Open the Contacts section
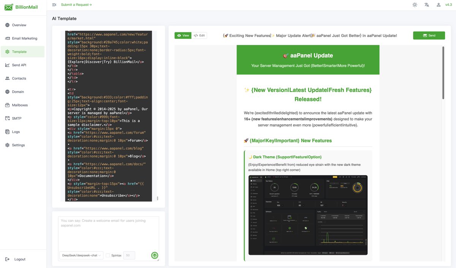Image resolution: width=456 pixels, height=268 pixels. tap(23, 78)
